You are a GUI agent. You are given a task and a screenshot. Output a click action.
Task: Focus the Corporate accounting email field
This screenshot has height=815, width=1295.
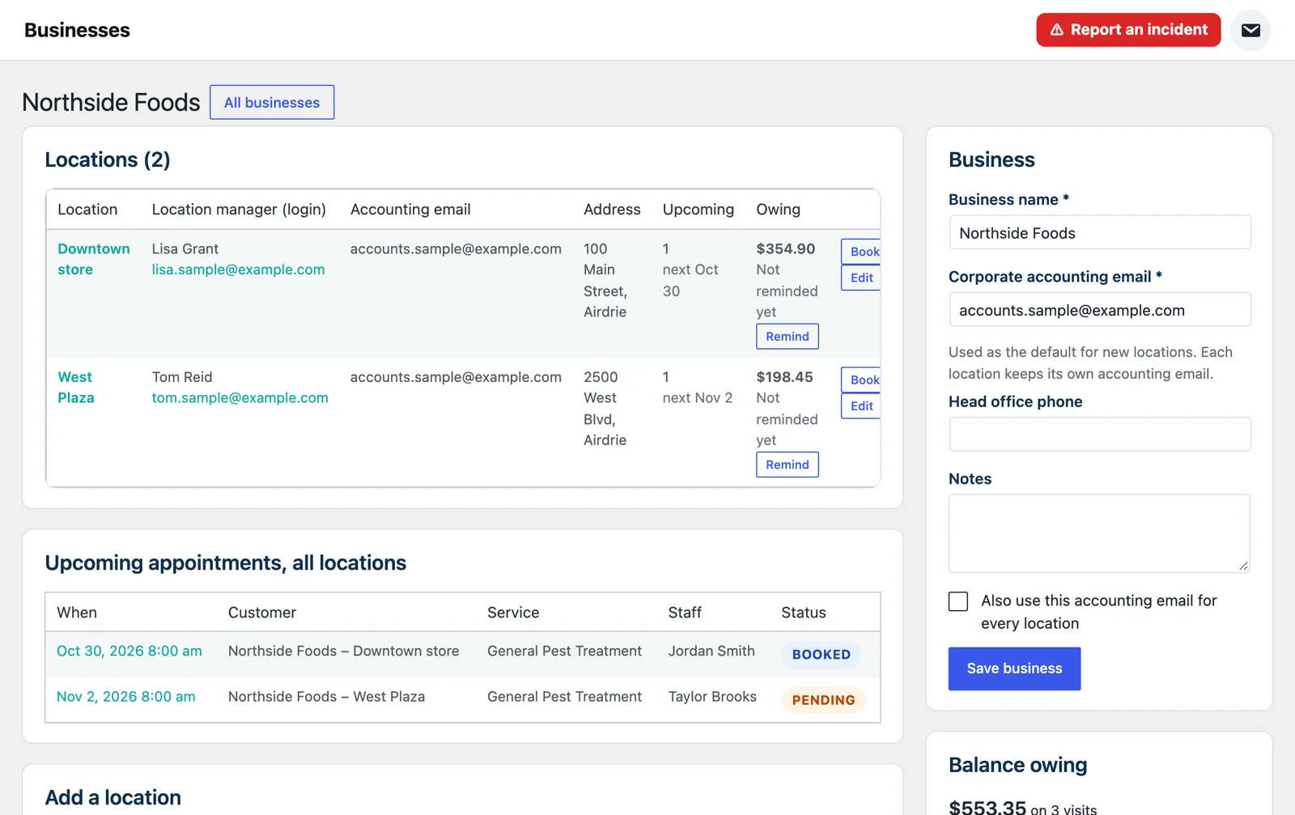1099,310
